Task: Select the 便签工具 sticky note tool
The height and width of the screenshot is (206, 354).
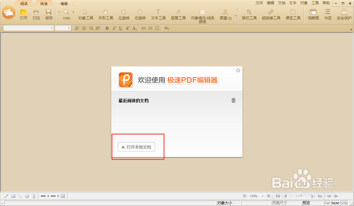Action: click(x=293, y=14)
